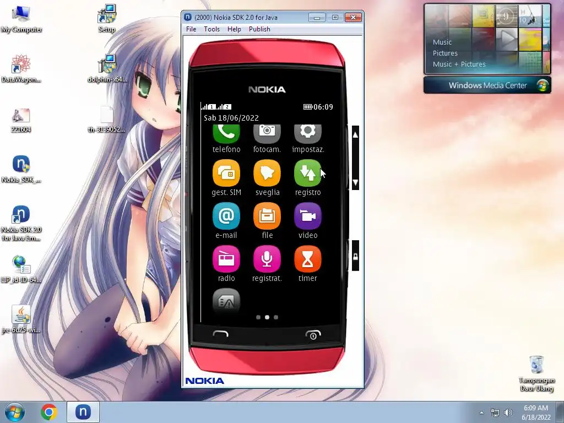Image resolution: width=564 pixels, height=423 pixels.
Task: Select the jre-6u25 Java installer icon
Action: coord(21,319)
